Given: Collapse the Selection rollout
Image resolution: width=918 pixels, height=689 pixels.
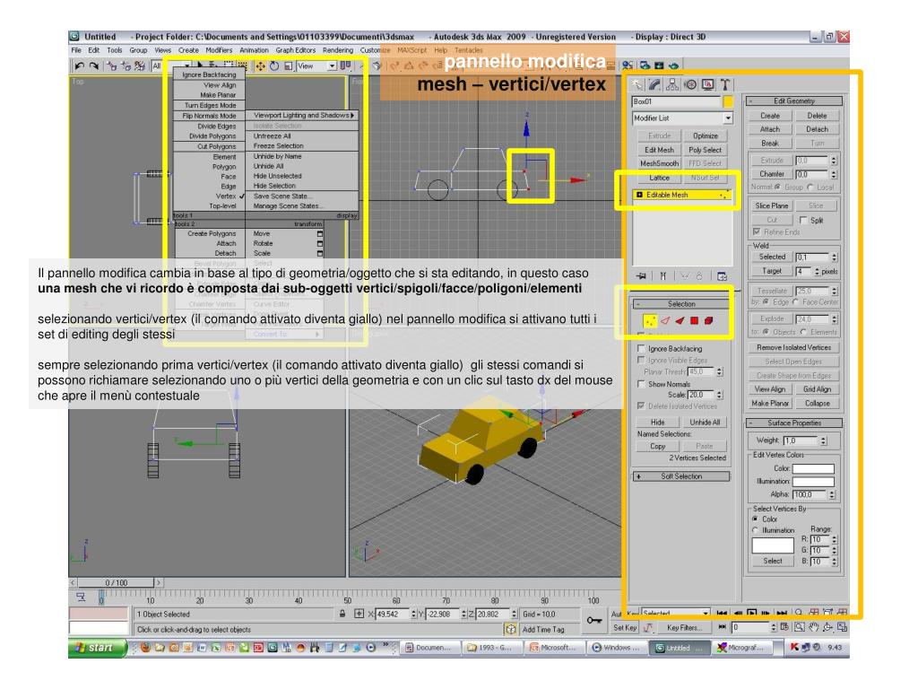Looking at the screenshot, I should point(681,304).
